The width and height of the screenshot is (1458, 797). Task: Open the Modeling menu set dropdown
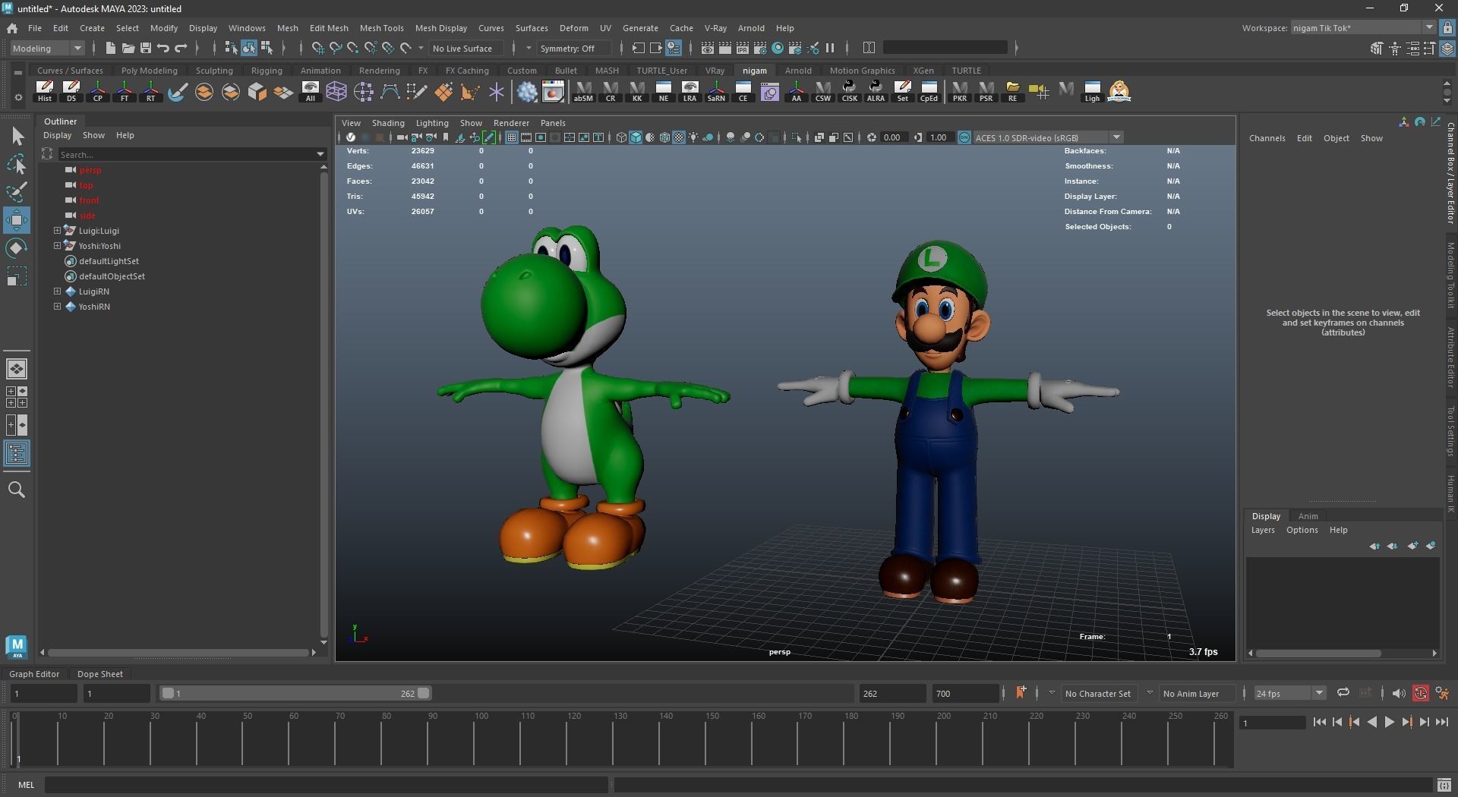(47, 48)
